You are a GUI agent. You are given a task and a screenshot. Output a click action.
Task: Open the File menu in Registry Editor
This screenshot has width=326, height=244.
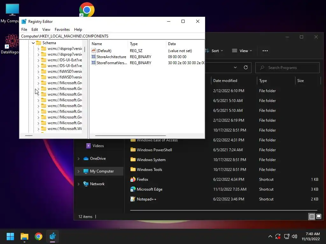pos(24,30)
